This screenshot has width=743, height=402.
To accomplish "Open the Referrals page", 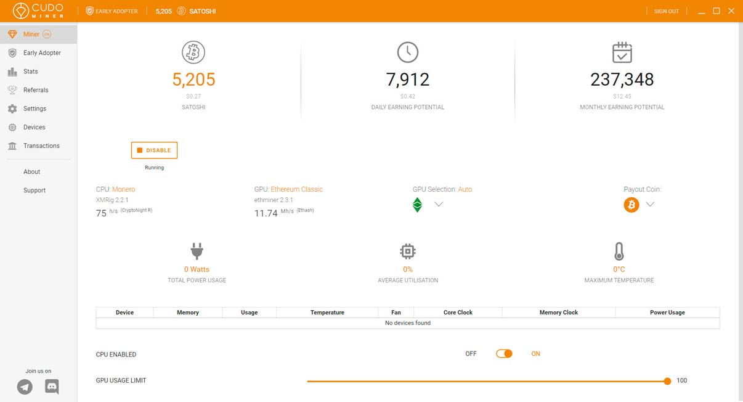I will (39, 90).
